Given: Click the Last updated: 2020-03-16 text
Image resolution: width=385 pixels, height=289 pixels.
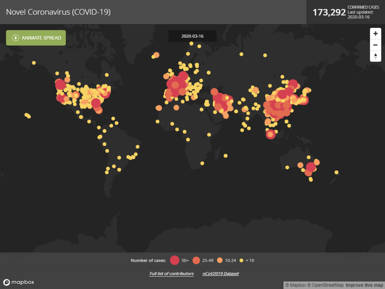Looking at the screenshot, I should [361, 14].
